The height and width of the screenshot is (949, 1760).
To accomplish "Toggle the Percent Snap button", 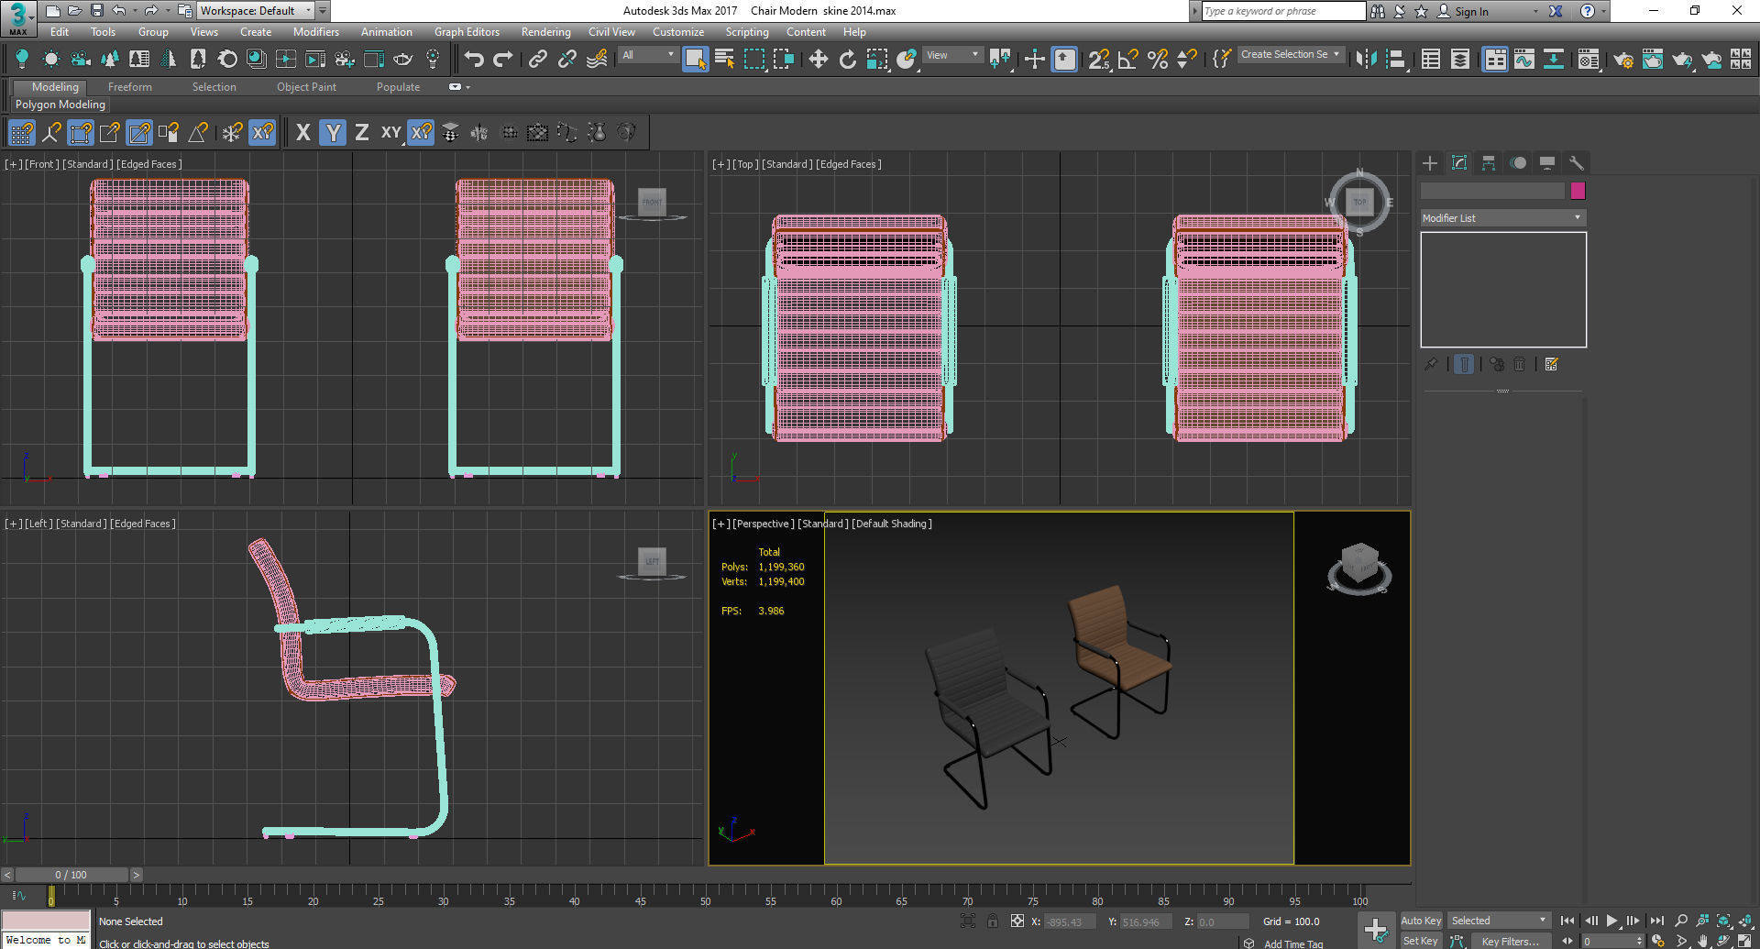I will click(1158, 60).
